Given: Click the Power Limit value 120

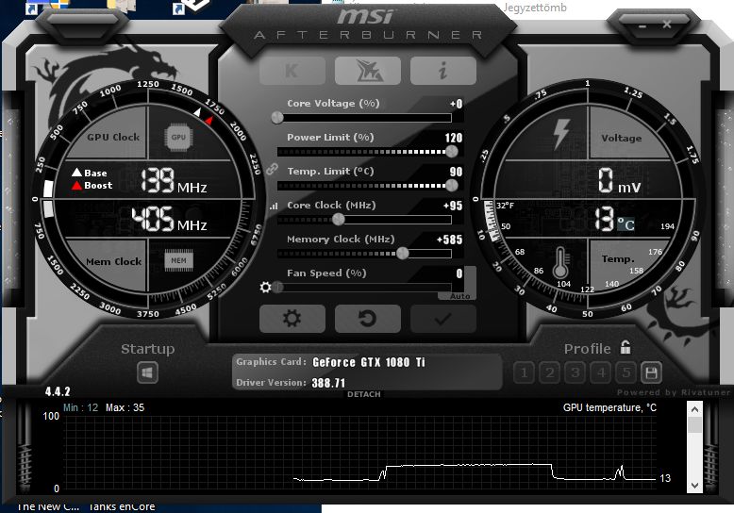Looking at the screenshot, I should tap(454, 138).
